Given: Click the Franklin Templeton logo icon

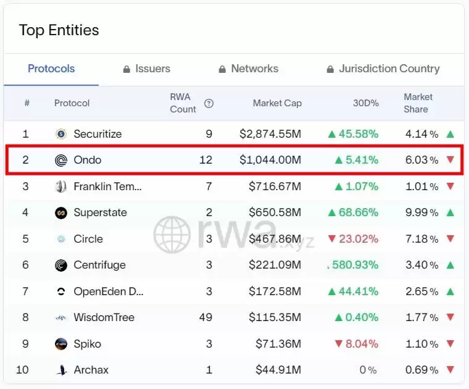Looking at the screenshot, I should pos(61,186).
